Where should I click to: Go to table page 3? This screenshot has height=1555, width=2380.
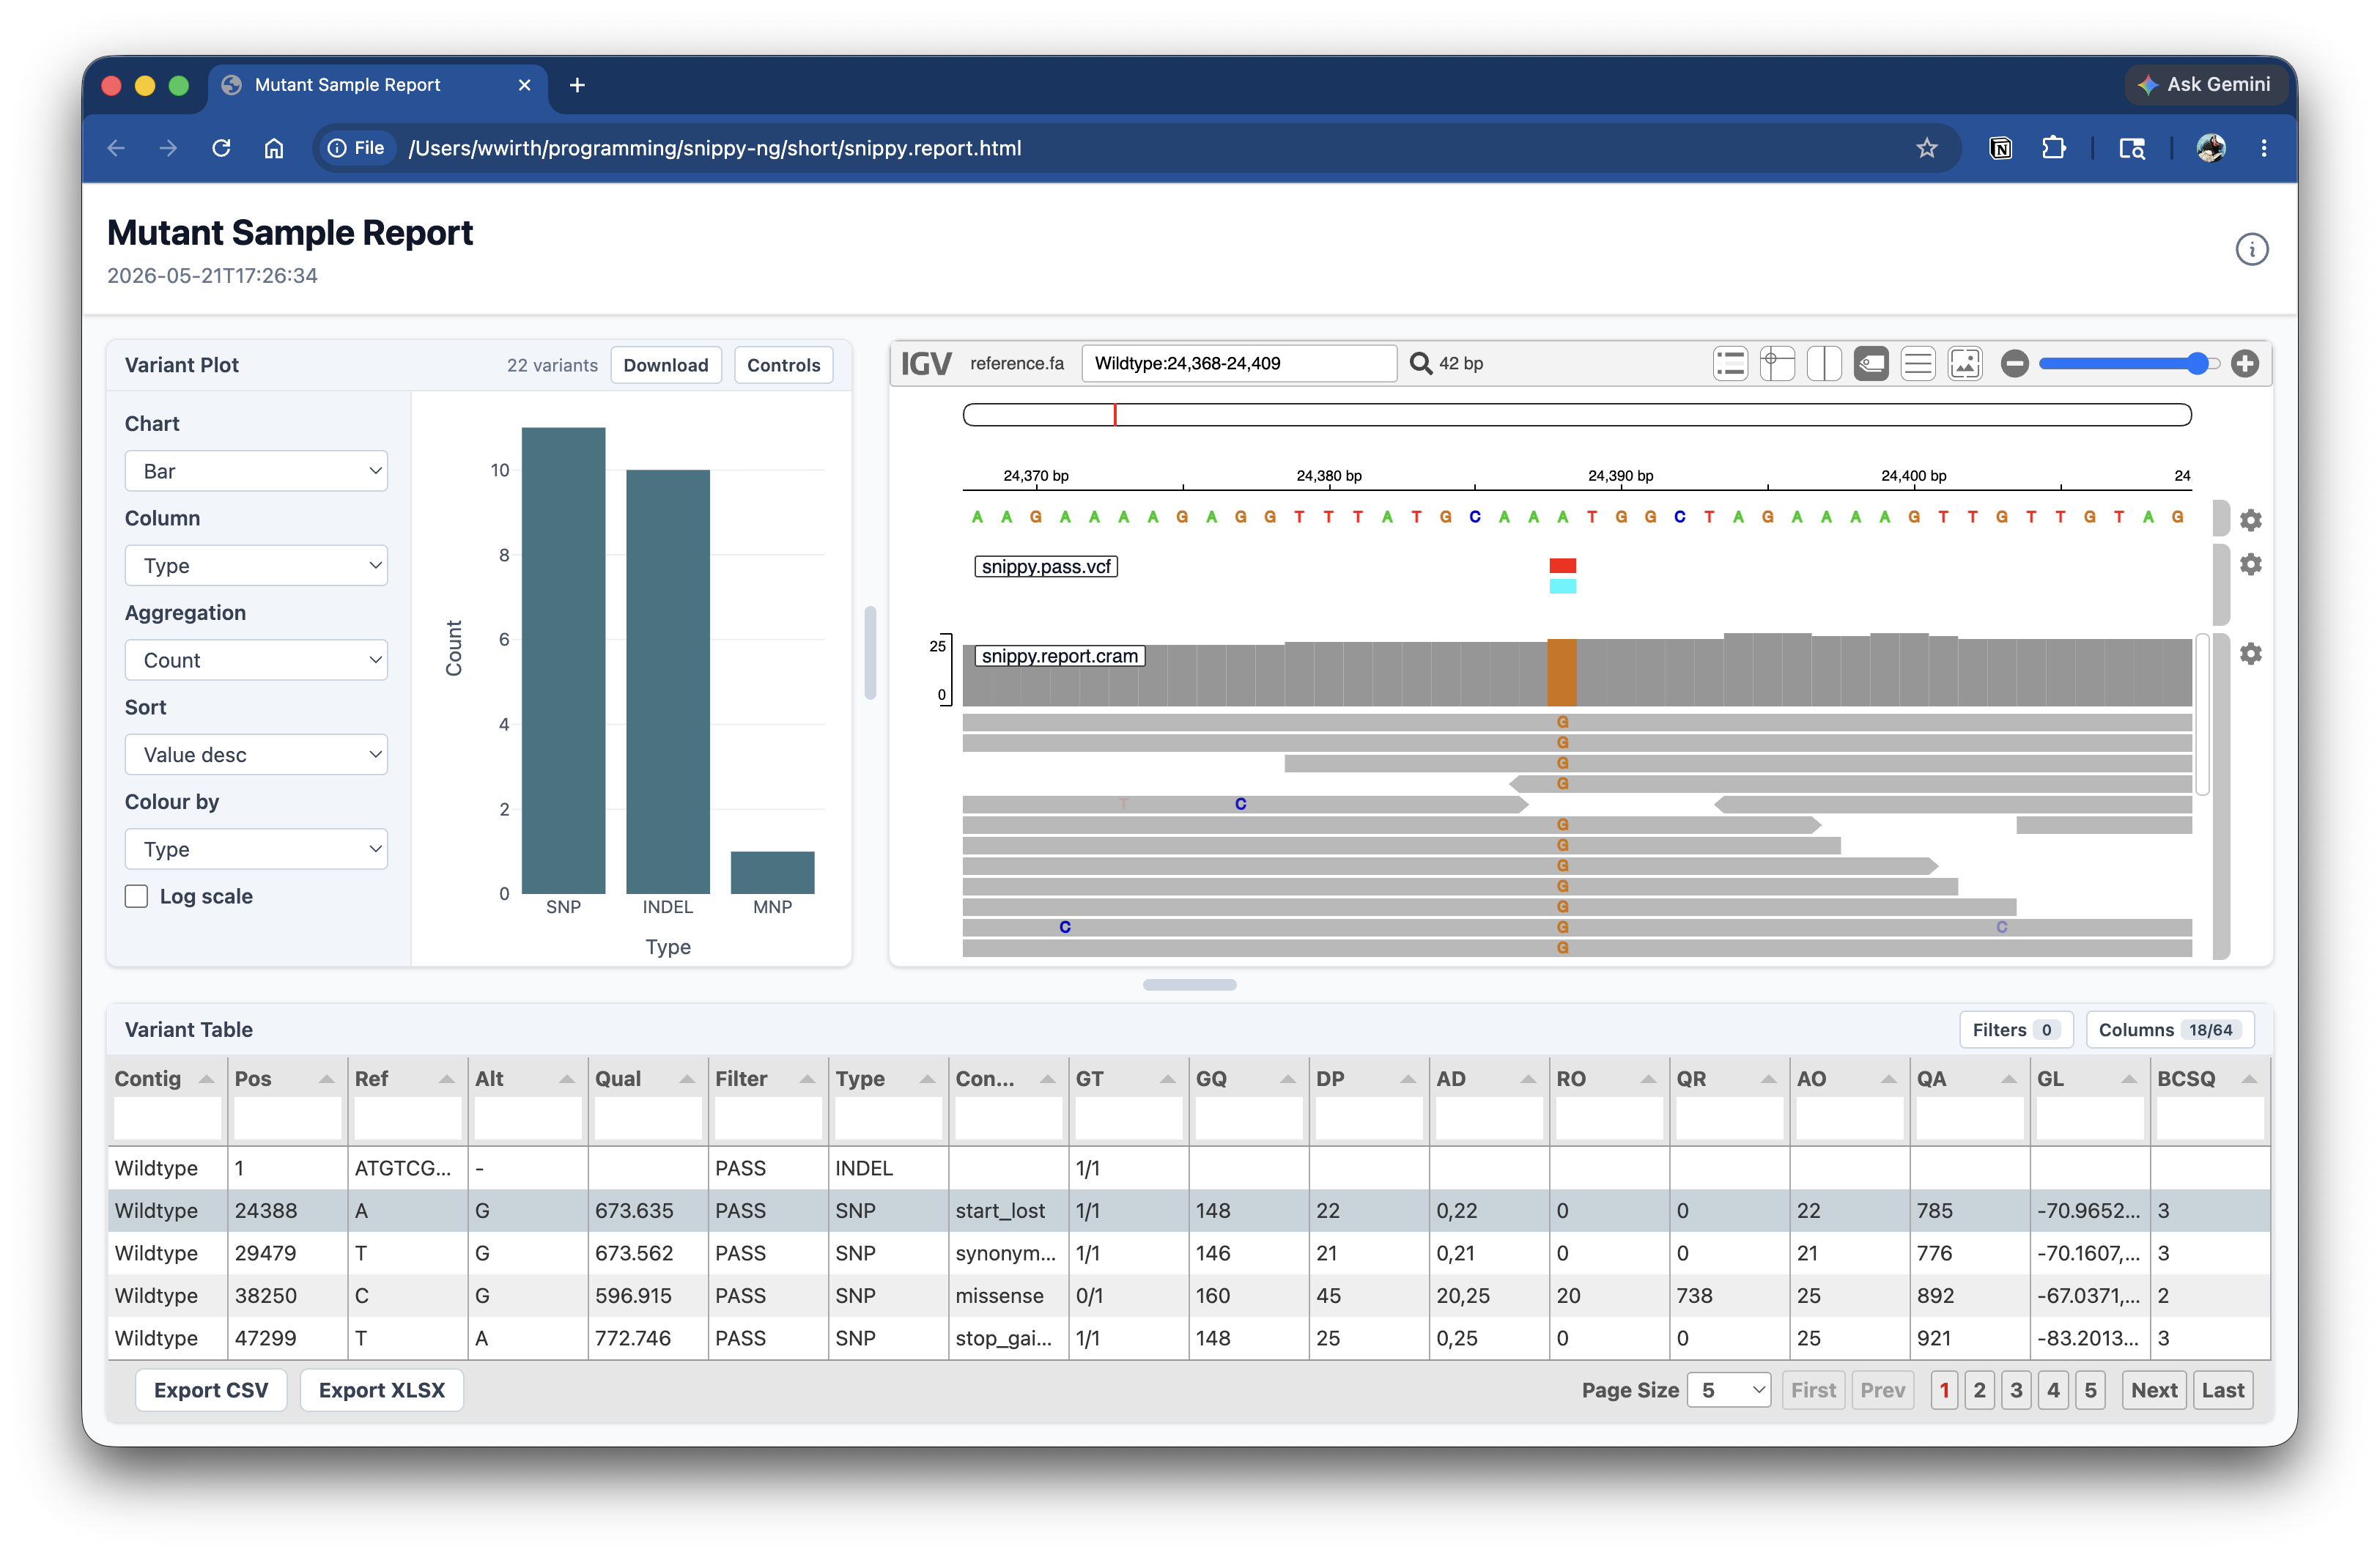pyautogui.click(x=2016, y=1390)
